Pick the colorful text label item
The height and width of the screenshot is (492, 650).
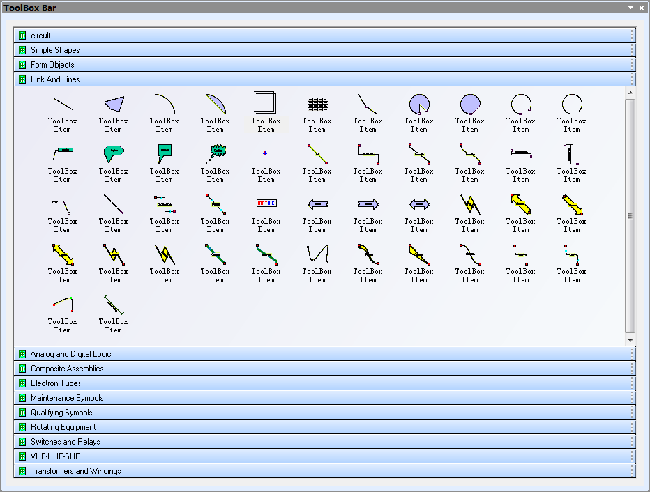tap(266, 204)
